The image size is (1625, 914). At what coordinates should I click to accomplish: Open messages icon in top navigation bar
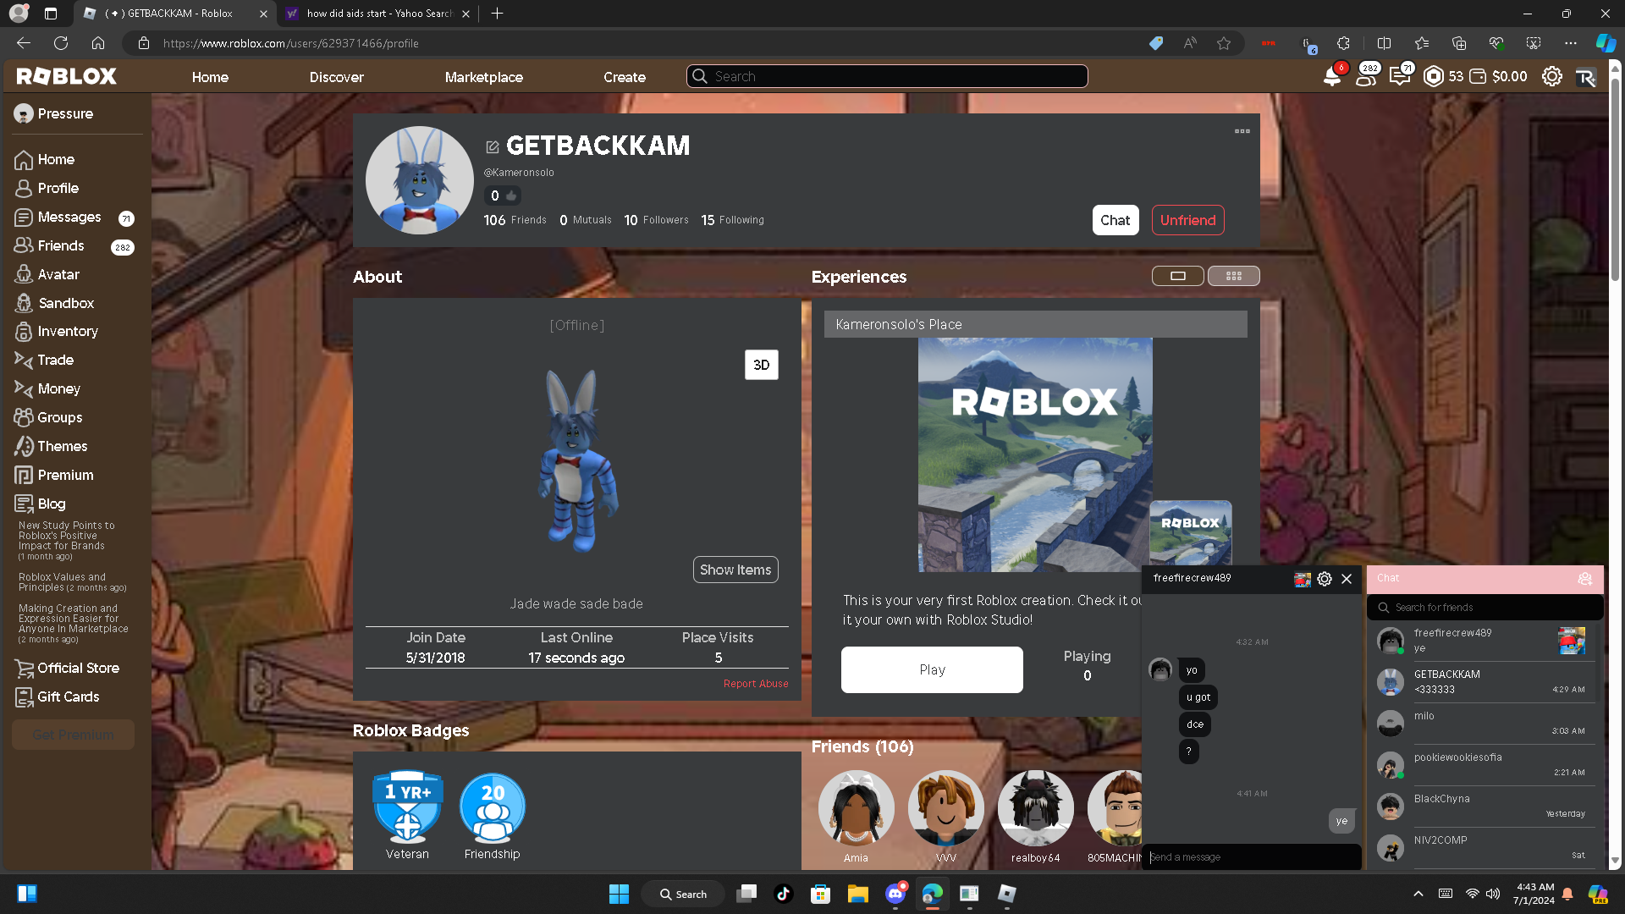point(1400,76)
